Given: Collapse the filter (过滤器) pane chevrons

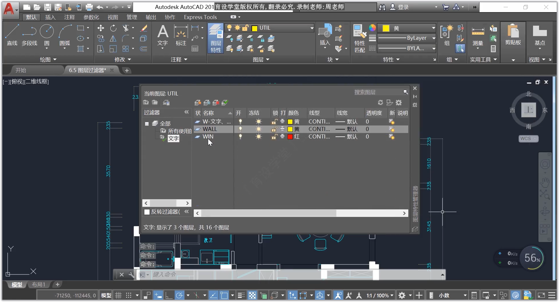Looking at the screenshot, I should pos(187,112).
